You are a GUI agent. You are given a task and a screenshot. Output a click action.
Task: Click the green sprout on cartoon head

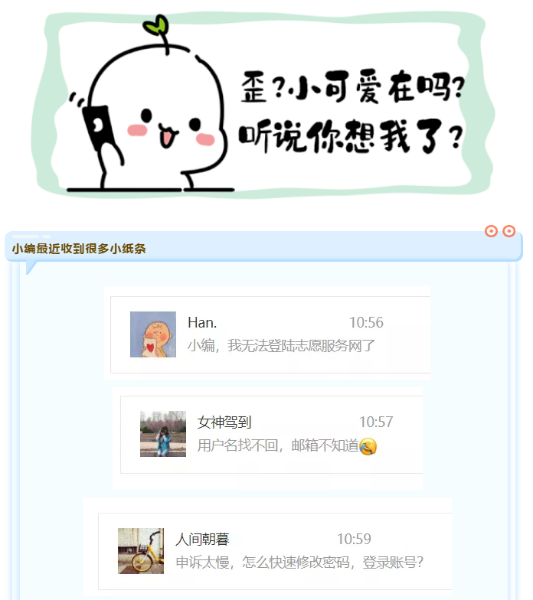point(155,26)
